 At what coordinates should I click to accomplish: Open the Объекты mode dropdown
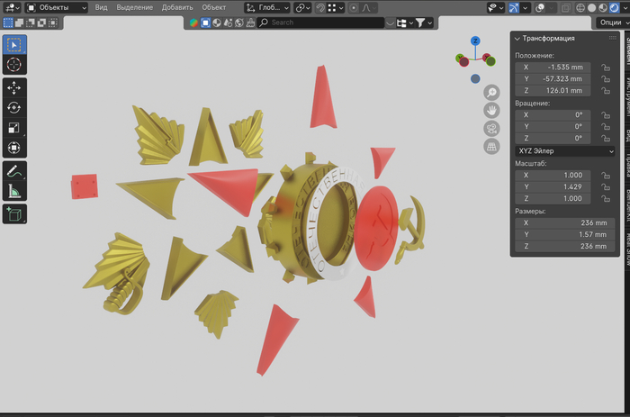[57, 7]
